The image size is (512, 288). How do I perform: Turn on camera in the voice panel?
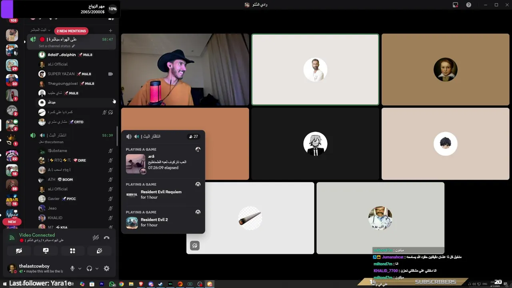[19, 251]
